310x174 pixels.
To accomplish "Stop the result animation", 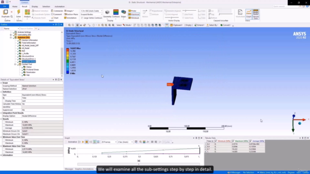I will [x=87, y=142].
